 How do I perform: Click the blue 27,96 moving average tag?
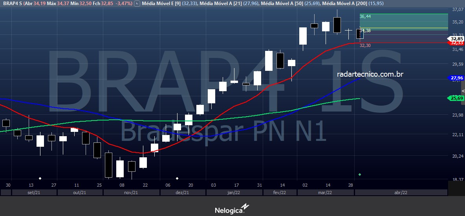(x=456, y=78)
